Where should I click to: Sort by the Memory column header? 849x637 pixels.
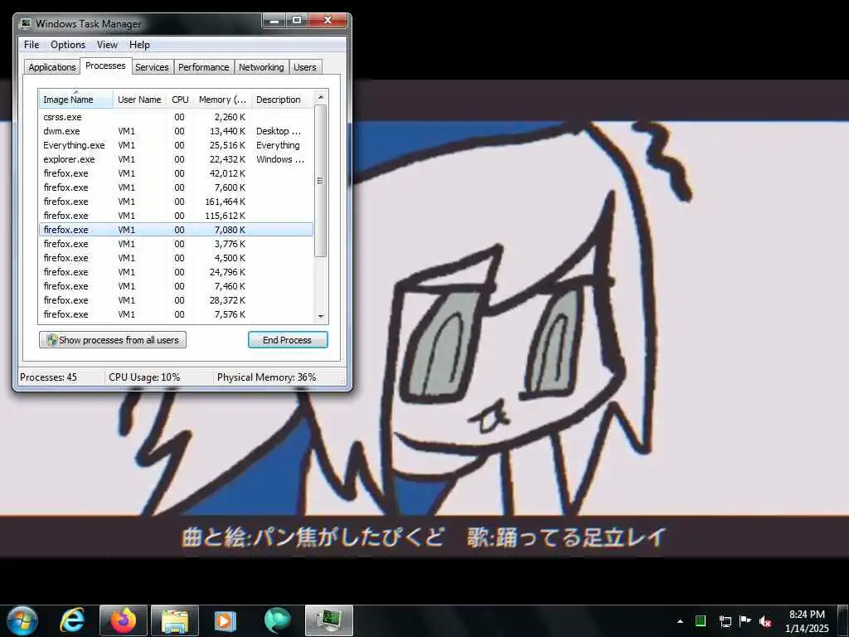(222, 100)
